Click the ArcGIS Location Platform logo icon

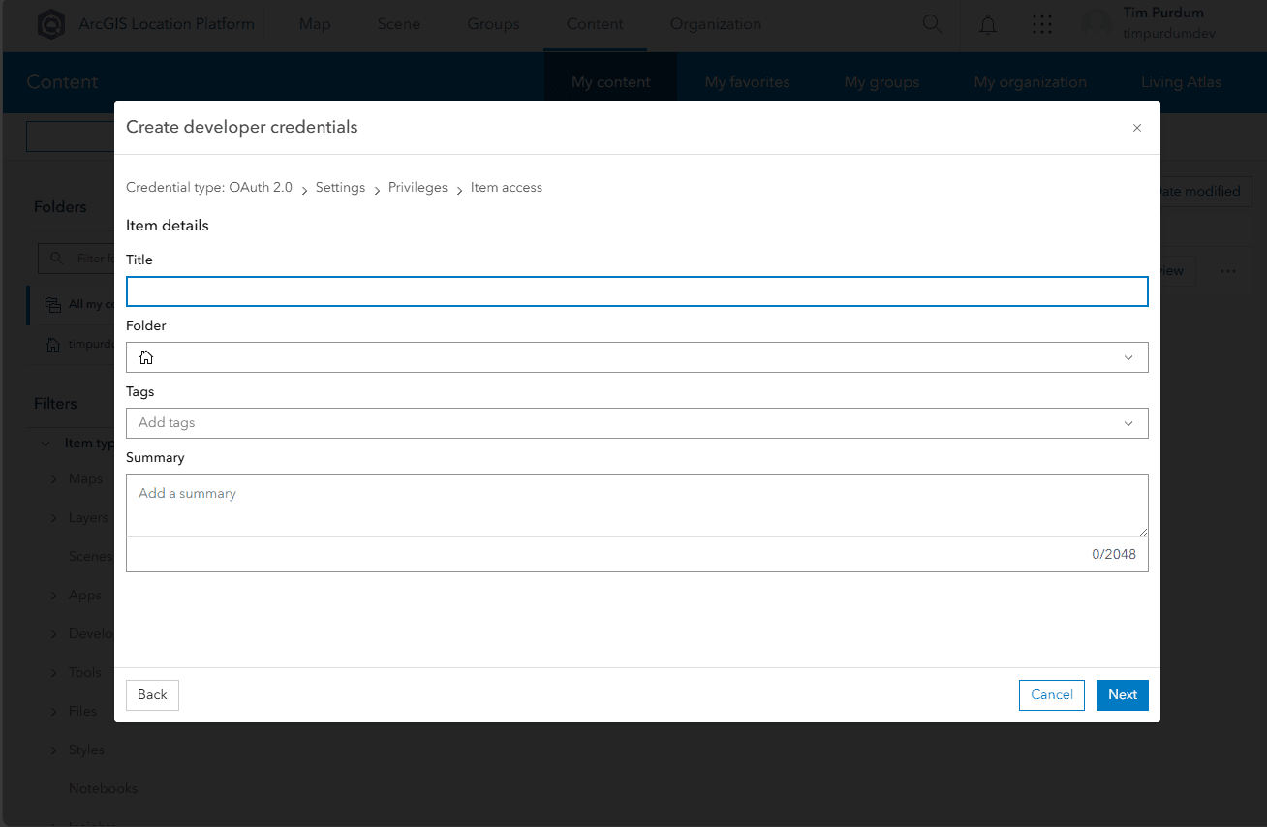point(50,24)
